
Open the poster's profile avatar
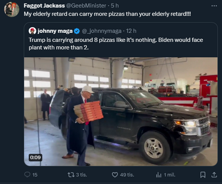click(12, 10)
